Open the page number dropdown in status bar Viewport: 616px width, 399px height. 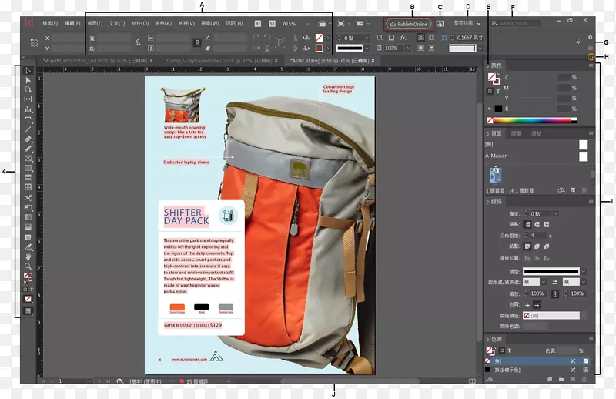pyautogui.click(x=90, y=381)
